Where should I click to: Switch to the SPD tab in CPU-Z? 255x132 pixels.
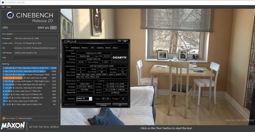pos(92,48)
